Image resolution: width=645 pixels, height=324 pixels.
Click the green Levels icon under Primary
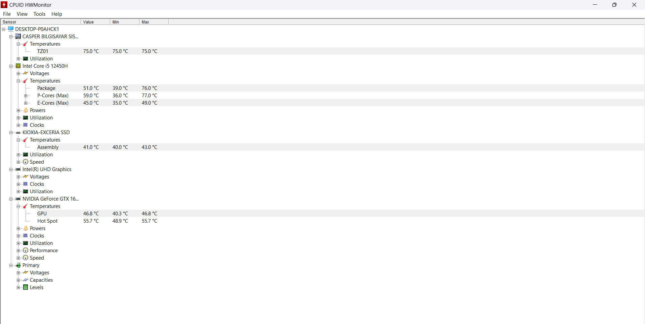26,287
